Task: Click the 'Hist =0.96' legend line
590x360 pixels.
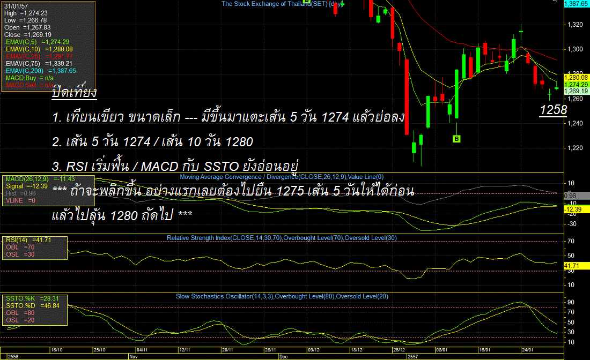Action: pos(21,193)
